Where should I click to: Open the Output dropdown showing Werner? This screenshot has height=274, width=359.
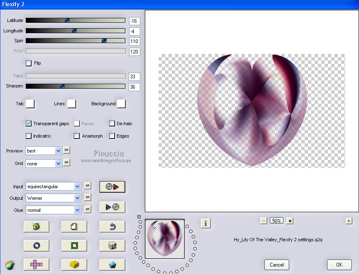point(54,198)
